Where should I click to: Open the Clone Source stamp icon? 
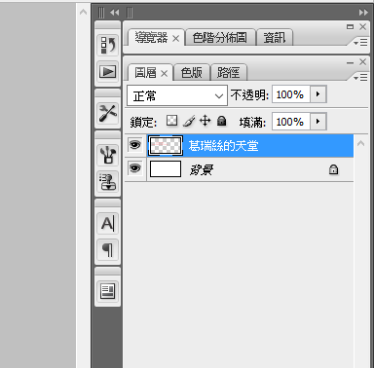[x=108, y=181]
